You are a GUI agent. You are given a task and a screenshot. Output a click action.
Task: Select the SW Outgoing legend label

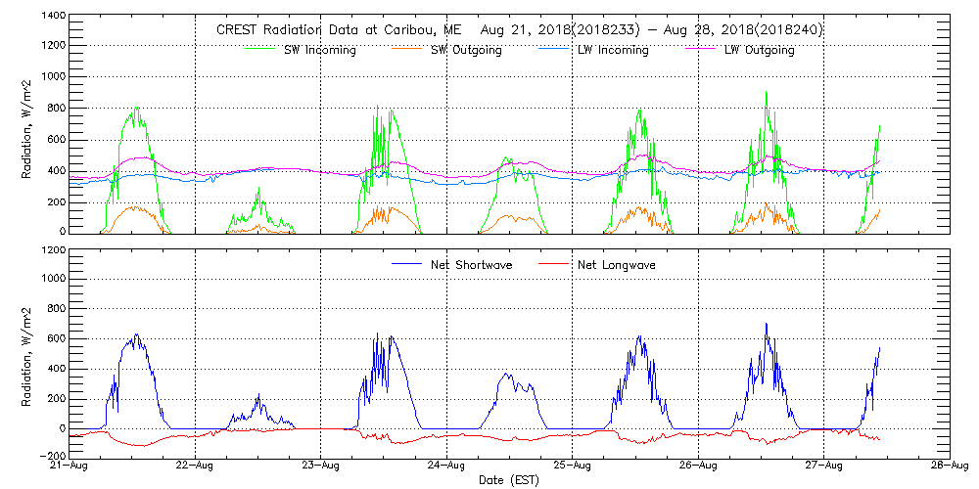(466, 51)
